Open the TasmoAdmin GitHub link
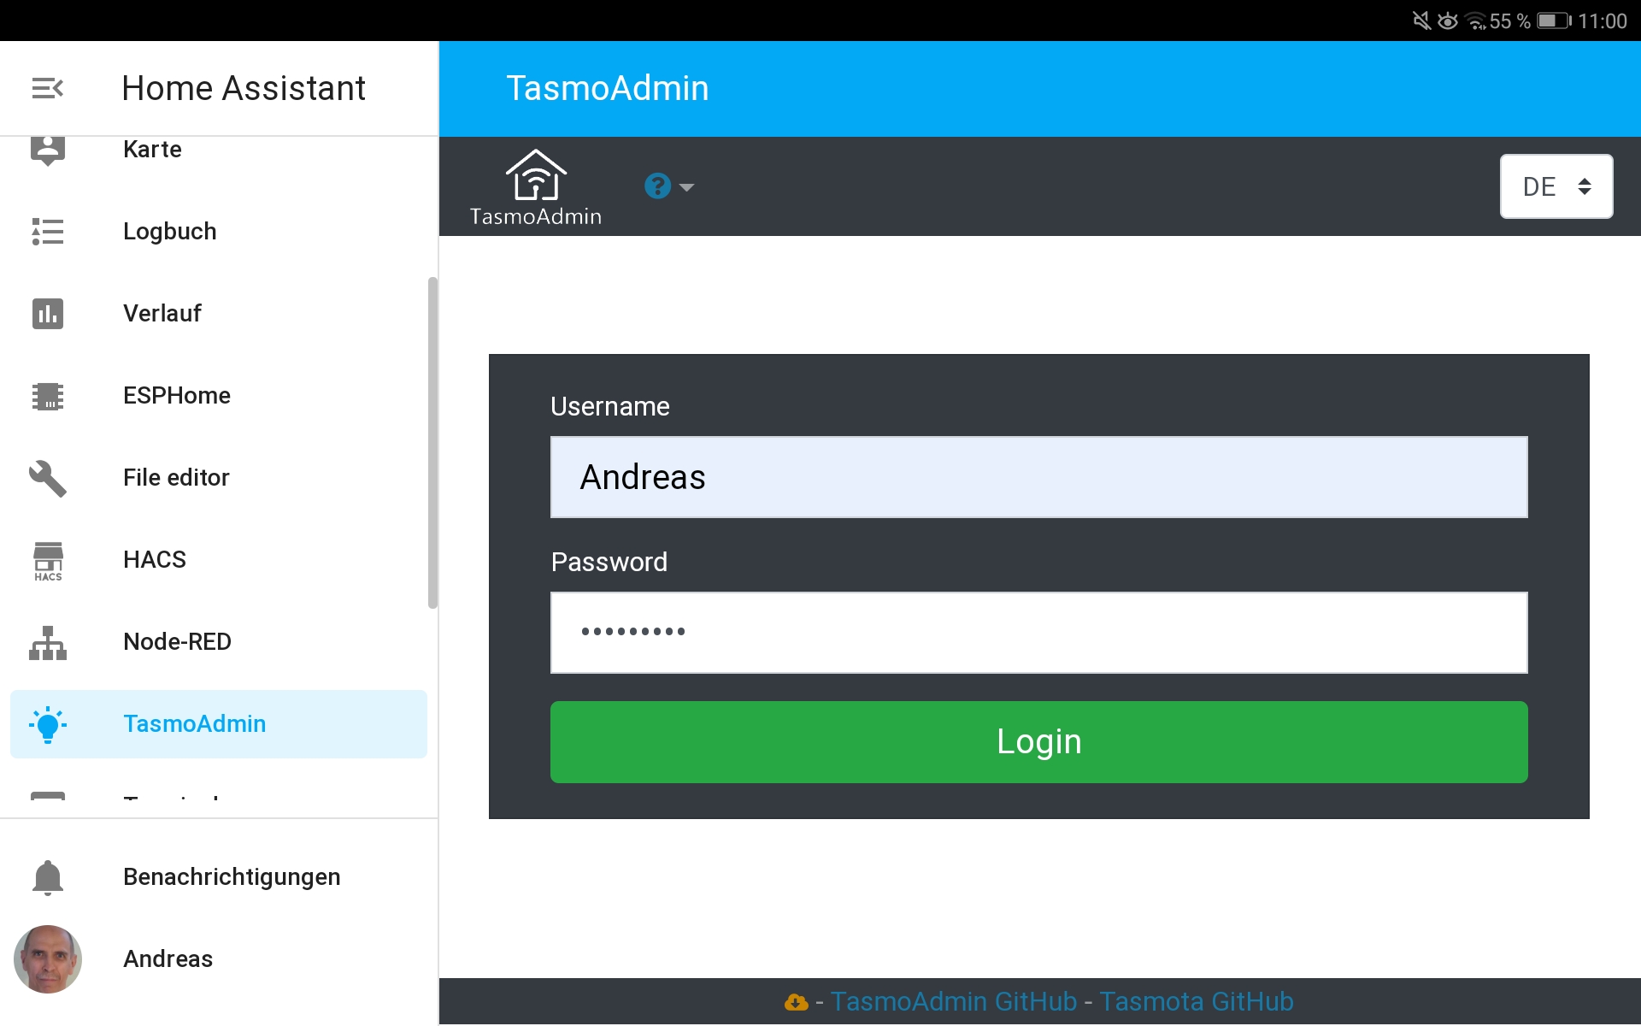1641x1026 pixels. 954,1001
